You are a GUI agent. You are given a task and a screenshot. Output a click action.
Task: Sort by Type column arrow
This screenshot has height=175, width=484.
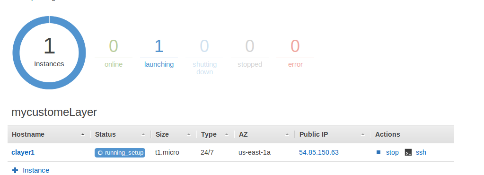[227, 135]
